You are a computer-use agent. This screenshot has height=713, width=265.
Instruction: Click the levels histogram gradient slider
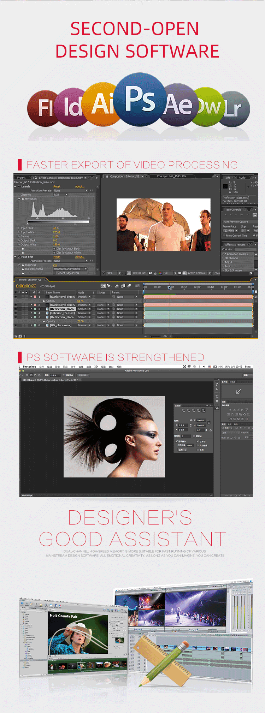point(59,222)
